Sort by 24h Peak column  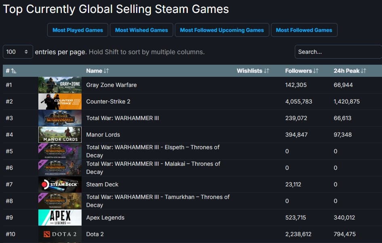(x=350, y=71)
